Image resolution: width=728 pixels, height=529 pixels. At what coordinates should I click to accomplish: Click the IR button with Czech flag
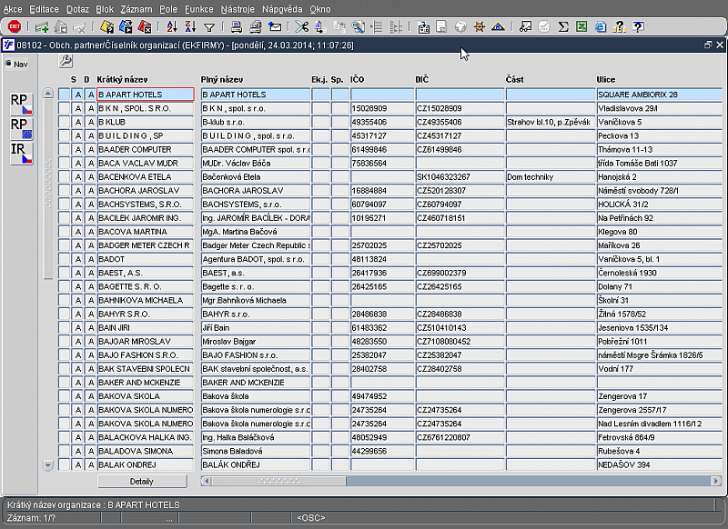(x=21, y=153)
